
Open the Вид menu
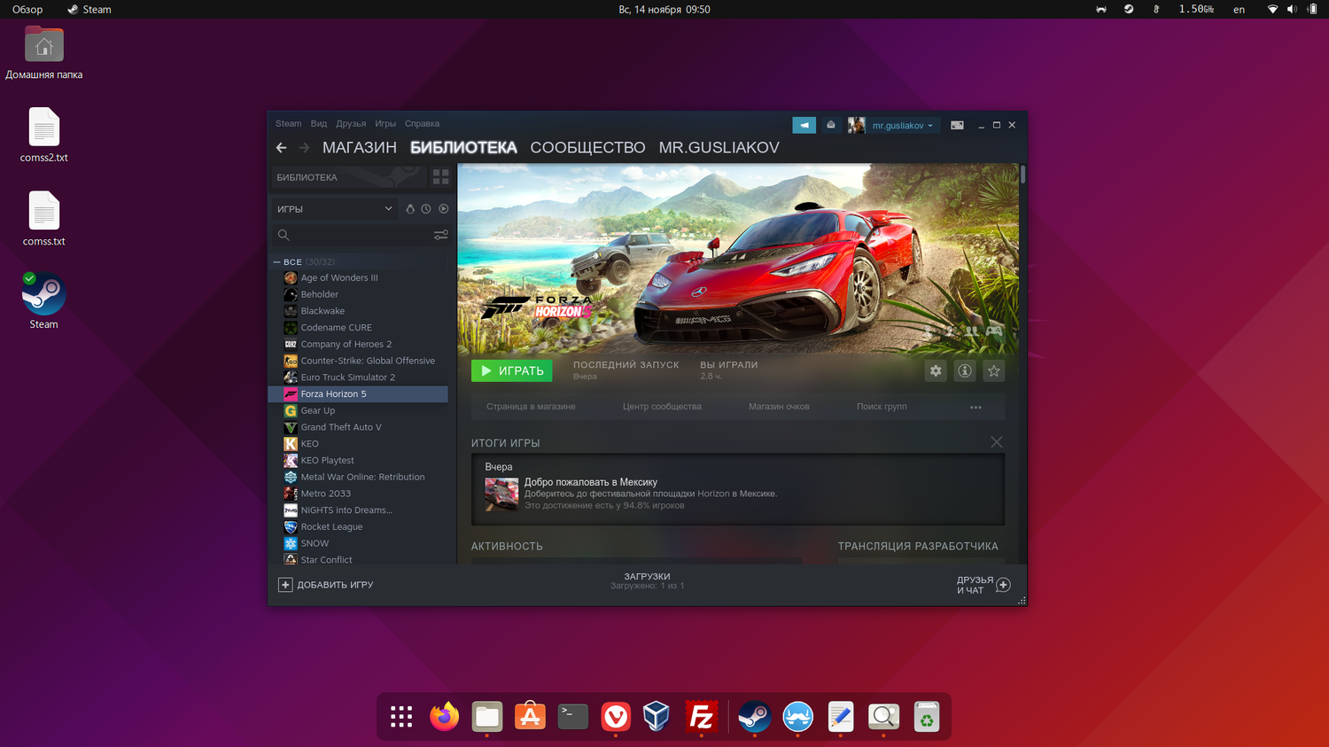point(319,124)
